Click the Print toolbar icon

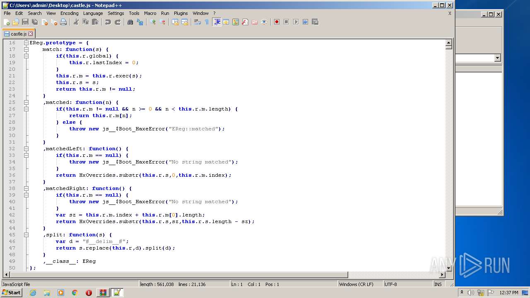pyautogui.click(x=63, y=22)
